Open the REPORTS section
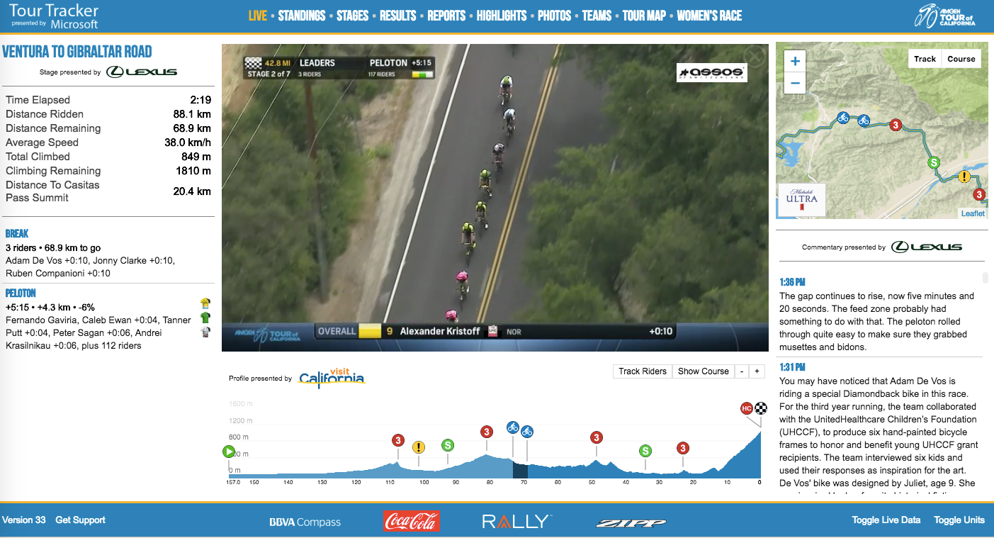The image size is (994, 538). click(446, 16)
